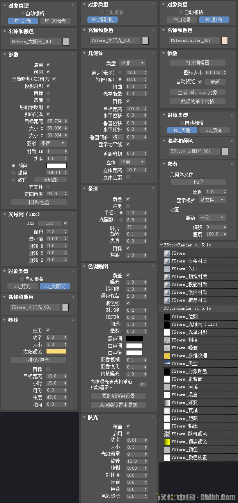The image size is (238, 503).
Task: Click the 复制到渲染设置 button
Action: tap(119, 396)
